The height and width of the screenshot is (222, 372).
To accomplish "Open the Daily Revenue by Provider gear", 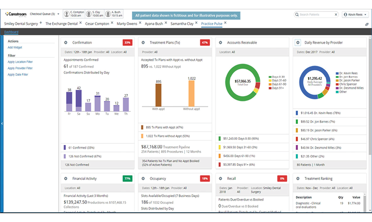I will [298, 43].
